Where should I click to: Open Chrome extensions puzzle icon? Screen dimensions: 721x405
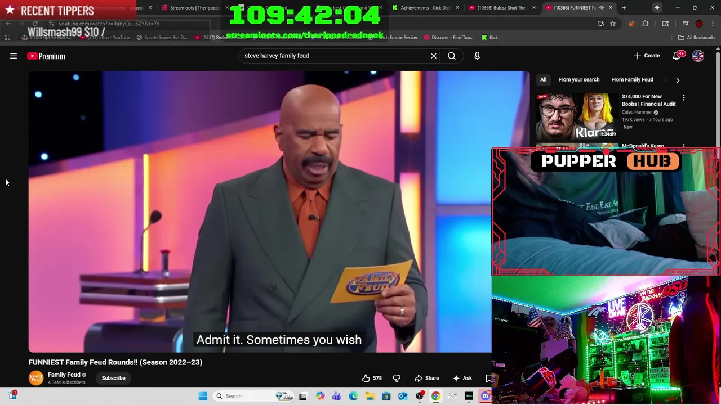(646, 24)
